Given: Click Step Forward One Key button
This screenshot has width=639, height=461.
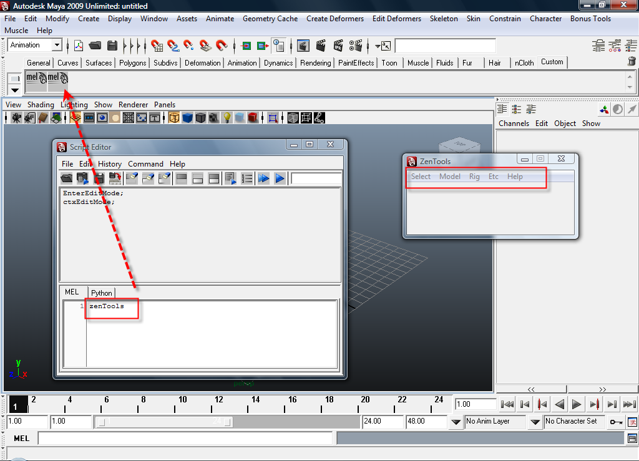Looking at the screenshot, I should click(594, 404).
